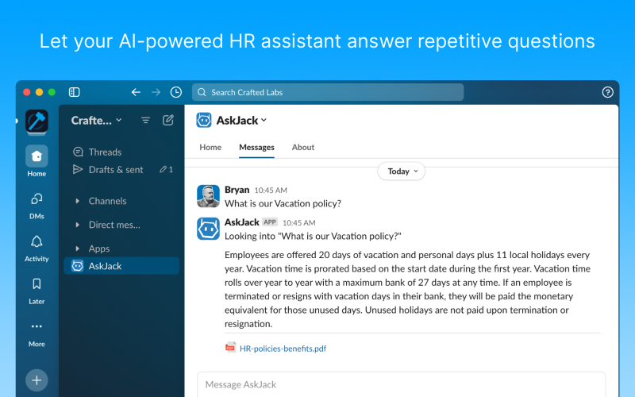The image size is (635, 397).
Task: Click the macOS green fullscreen button
Action: pos(52,92)
